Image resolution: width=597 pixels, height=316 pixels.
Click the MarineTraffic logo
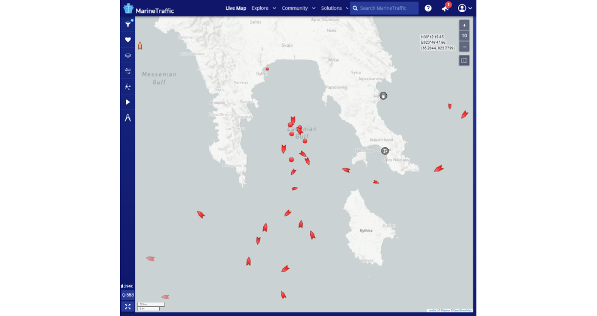(149, 9)
